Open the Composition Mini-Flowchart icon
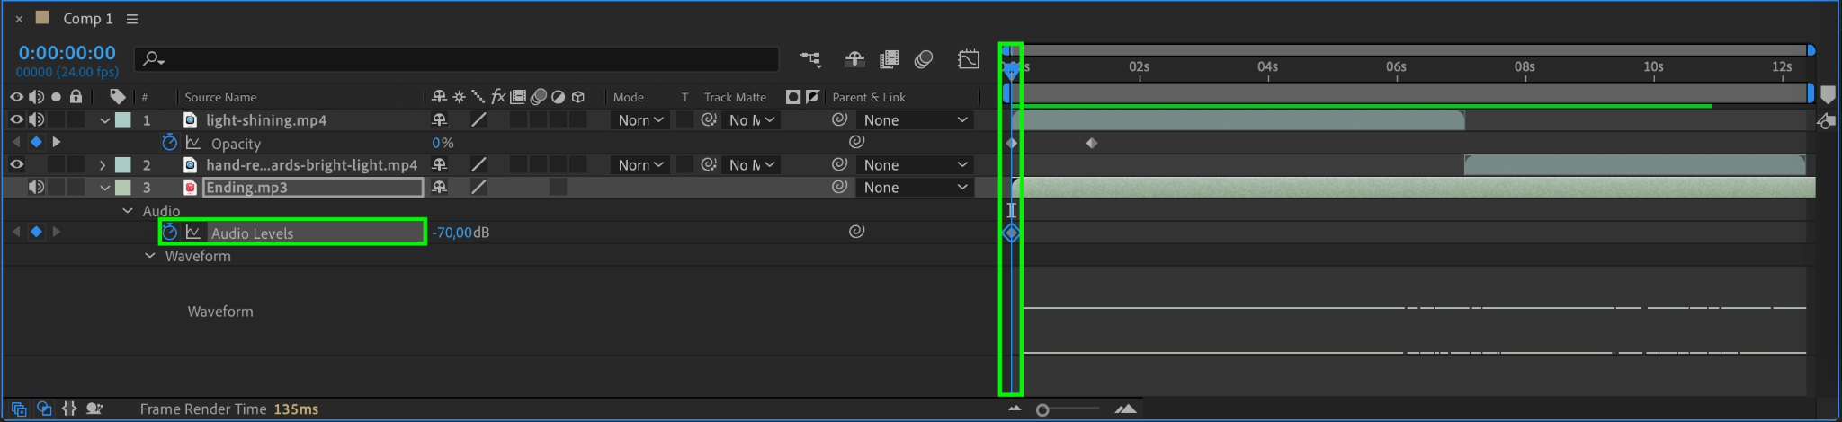The image size is (1842, 422). [810, 59]
